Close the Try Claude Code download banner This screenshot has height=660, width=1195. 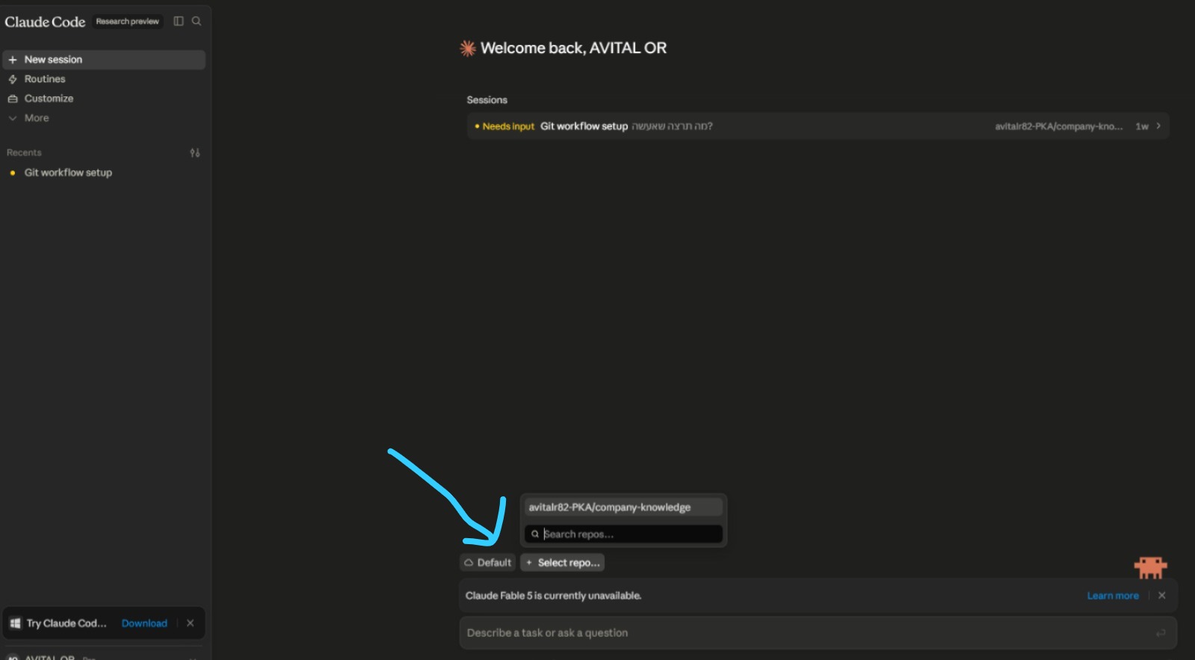pos(191,623)
